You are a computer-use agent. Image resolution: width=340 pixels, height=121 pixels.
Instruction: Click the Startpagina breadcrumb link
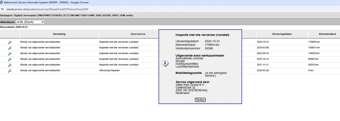pyautogui.click(x=6, y=15)
